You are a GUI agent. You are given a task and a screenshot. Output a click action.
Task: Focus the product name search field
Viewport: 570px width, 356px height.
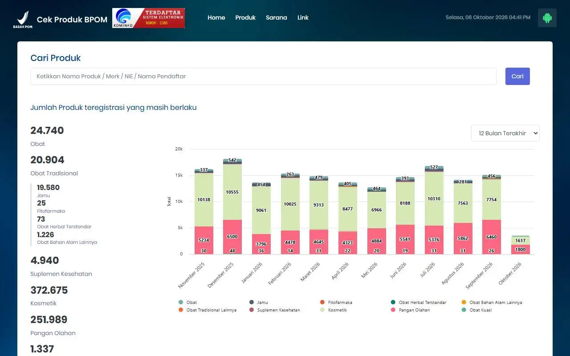[263, 76]
